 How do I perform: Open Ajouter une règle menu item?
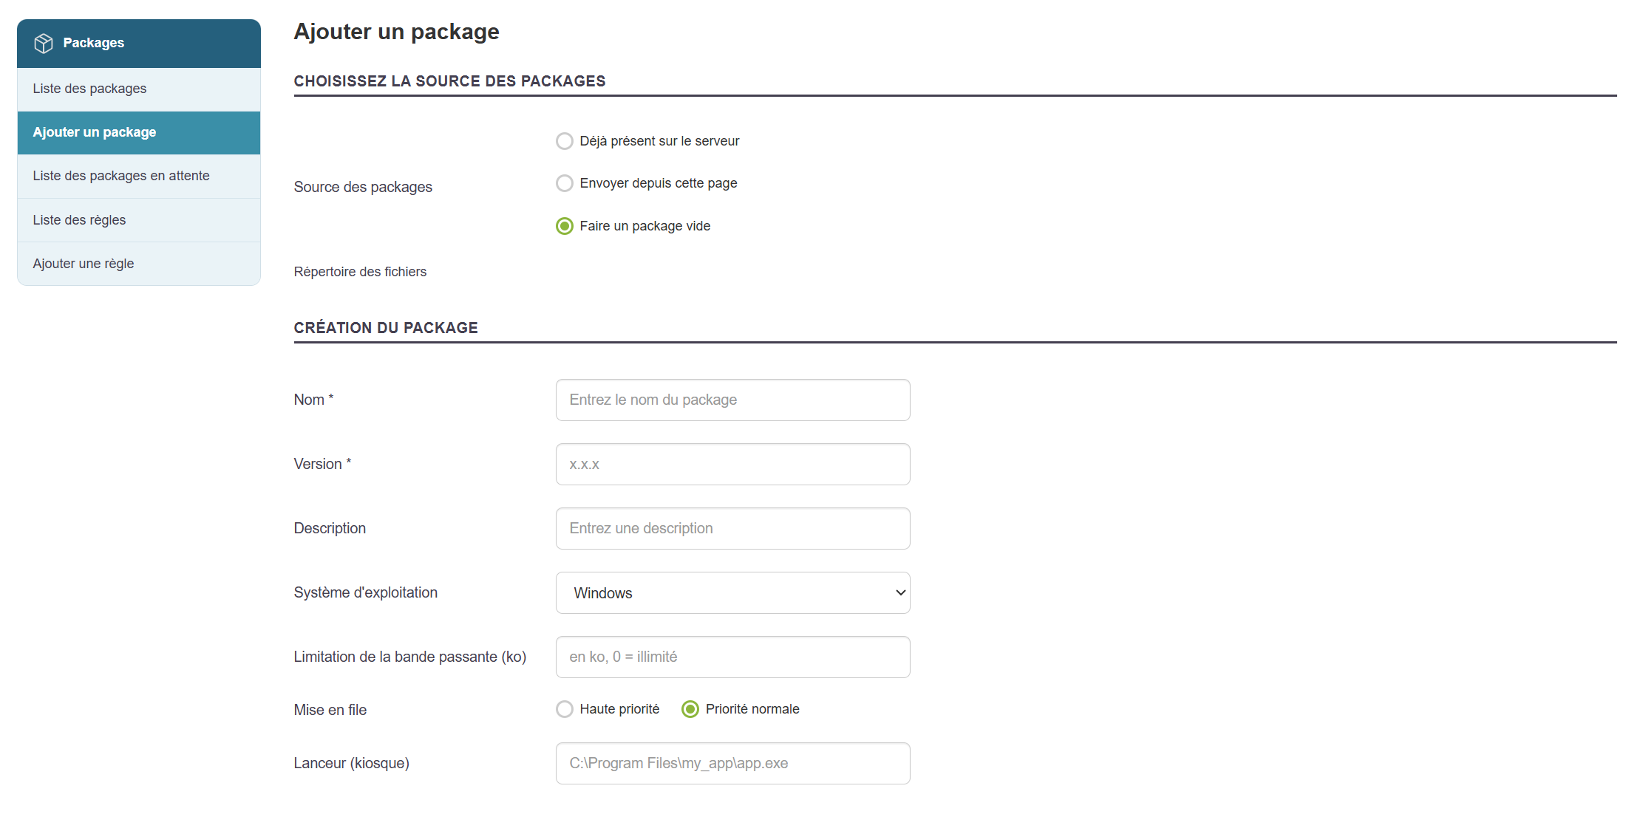tap(84, 264)
